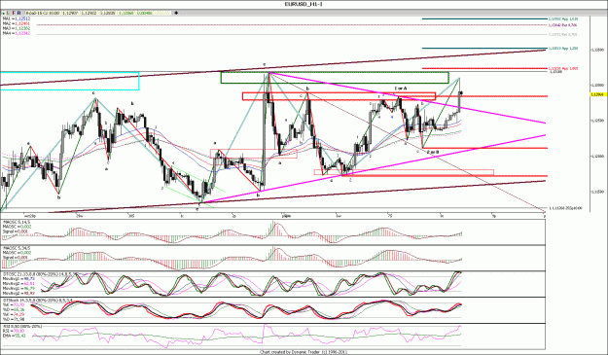608x355 pixels.
Task: Click the topmost teal App projection level label
Action: [x=562, y=18]
